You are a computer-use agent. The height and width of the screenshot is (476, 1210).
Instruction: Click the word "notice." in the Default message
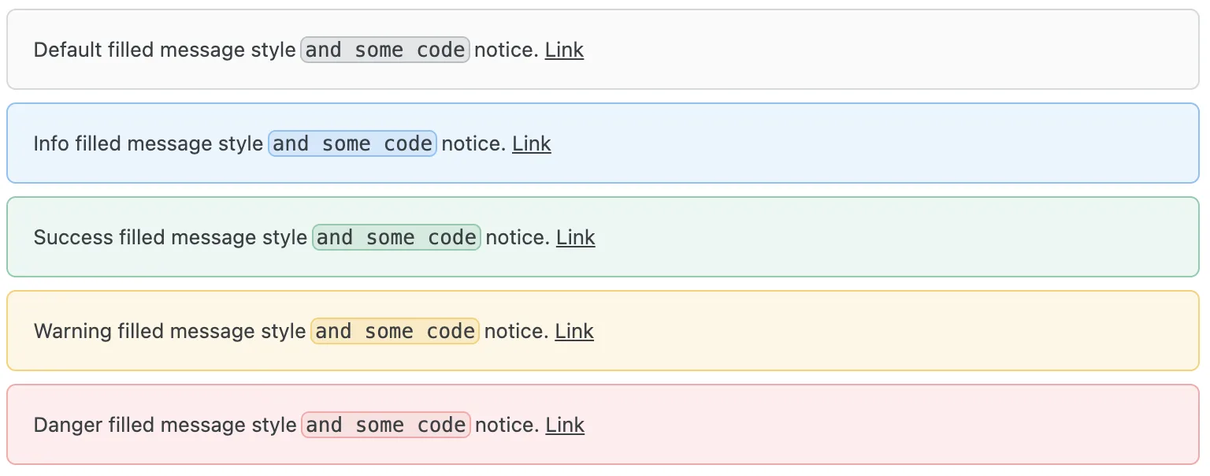point(507,50)
